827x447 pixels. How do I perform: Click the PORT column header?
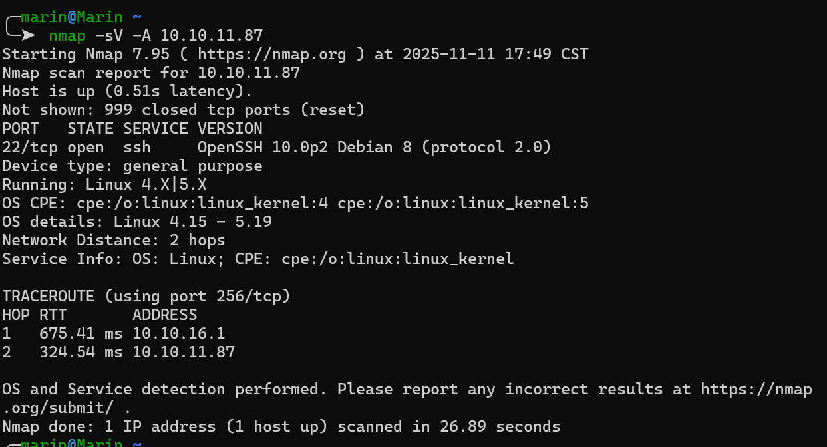21,128
